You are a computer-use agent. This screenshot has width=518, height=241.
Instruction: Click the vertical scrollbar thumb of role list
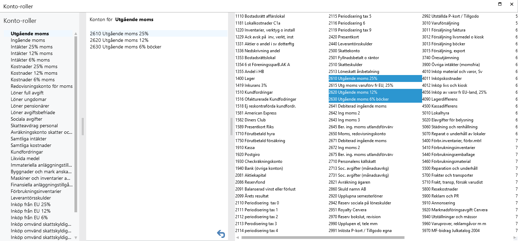(x=76, y=123)
